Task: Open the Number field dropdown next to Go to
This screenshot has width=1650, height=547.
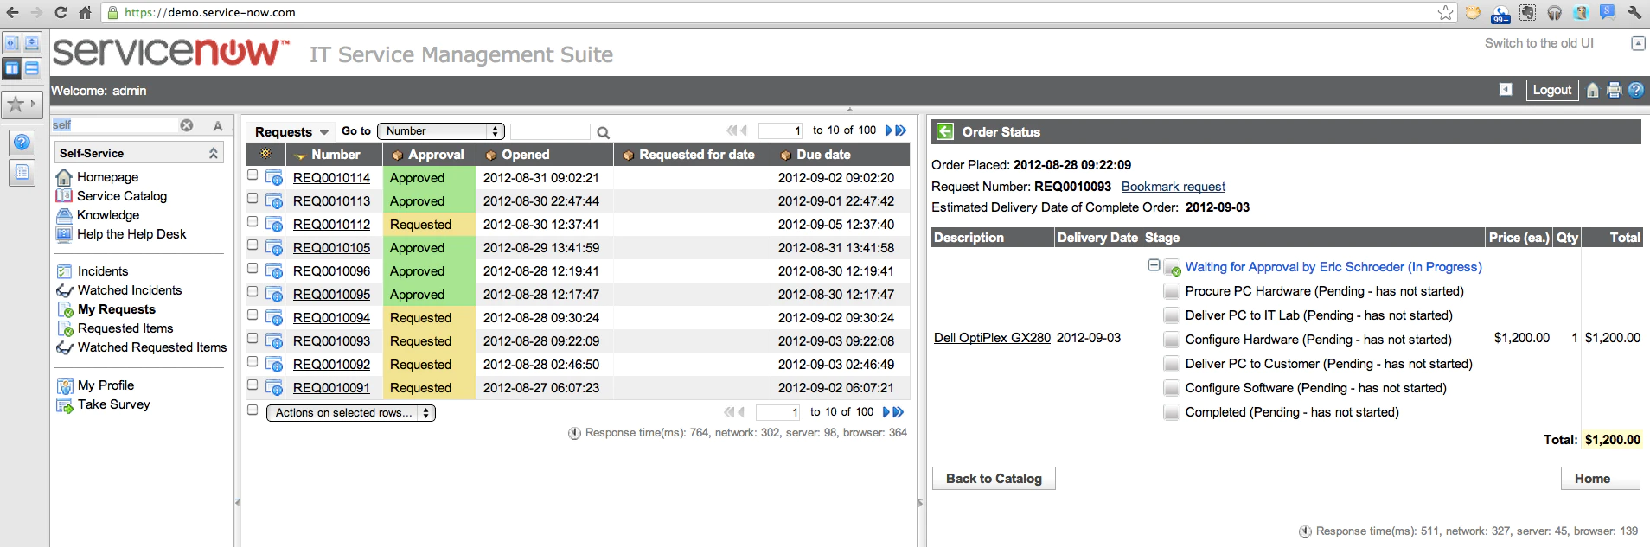Action: (x=441, y=131)
